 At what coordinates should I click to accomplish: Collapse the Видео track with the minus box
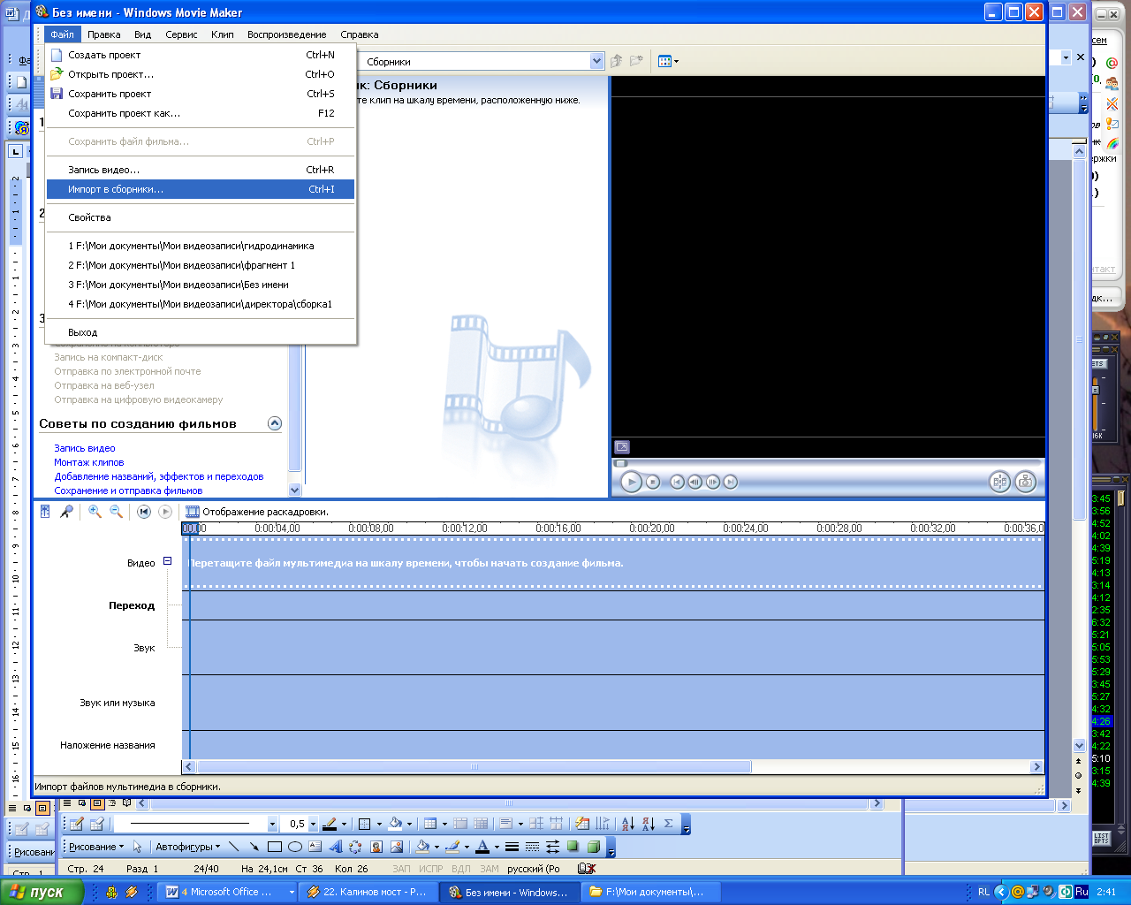[x=167, y=561]
